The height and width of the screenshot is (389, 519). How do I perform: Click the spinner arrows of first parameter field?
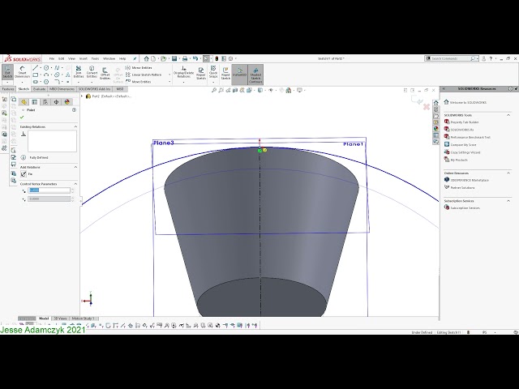click(x=73, y=190)
